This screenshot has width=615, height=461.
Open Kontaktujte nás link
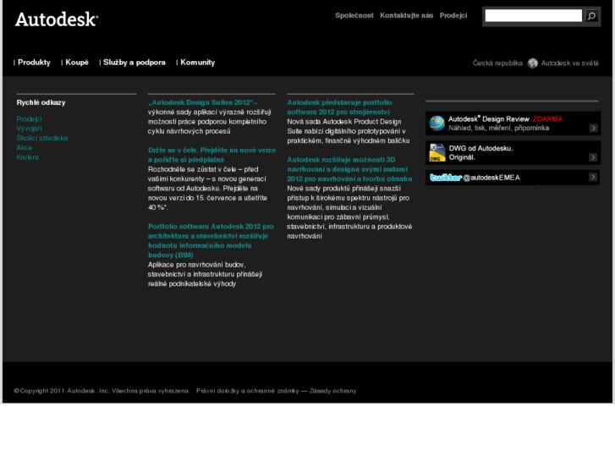click(407, 15)
